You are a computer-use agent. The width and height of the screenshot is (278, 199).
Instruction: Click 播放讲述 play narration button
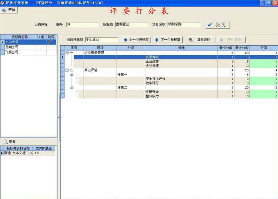pos(201,40)
